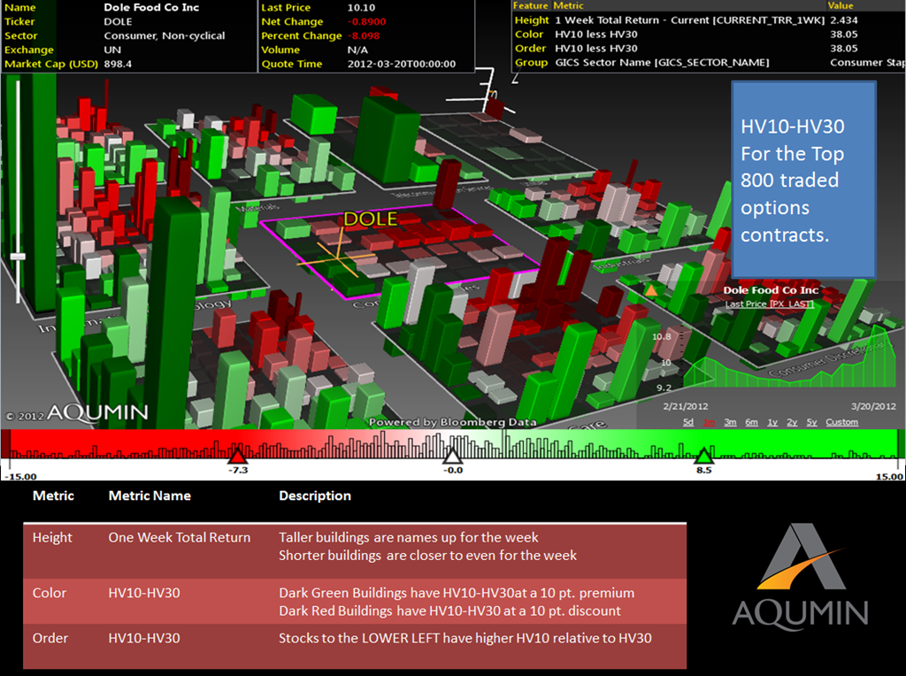Click the Market Cap value 898.4
This screenshot has width=906, height=676.
click(118, 64)
